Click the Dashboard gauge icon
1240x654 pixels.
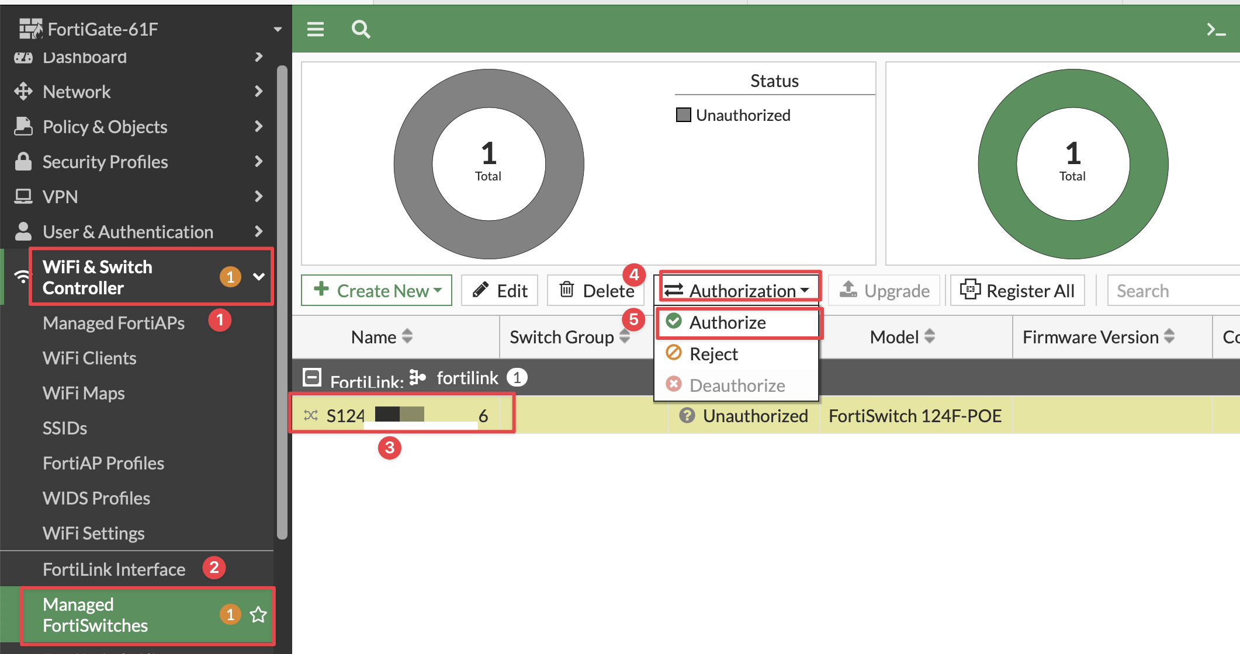click(x=23, y=57)
